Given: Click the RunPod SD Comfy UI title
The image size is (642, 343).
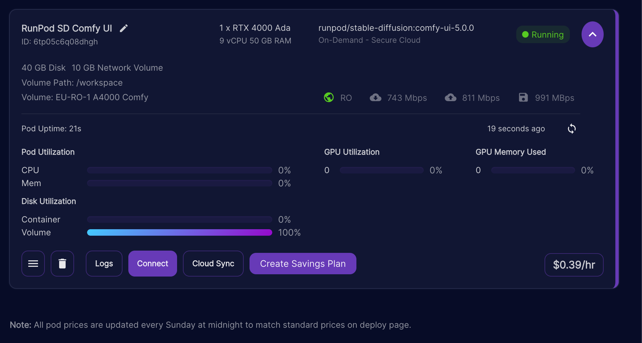Looking at the screenshot, I should coord(67,29).
